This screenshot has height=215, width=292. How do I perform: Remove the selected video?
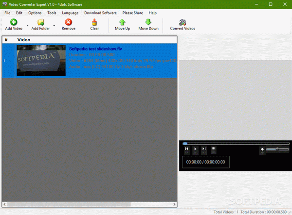pos(69,25)
